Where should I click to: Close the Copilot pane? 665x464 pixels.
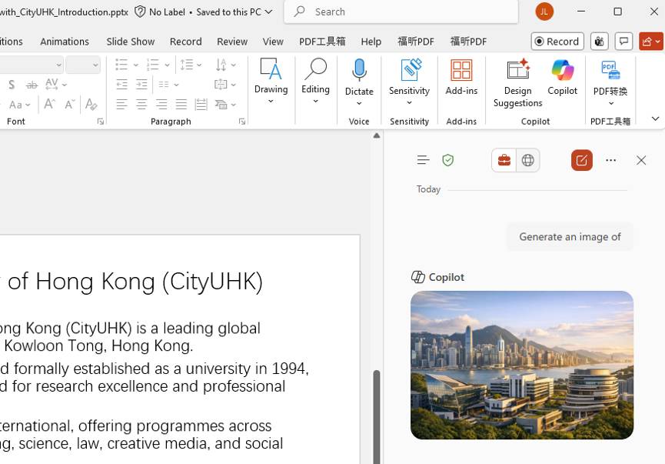(641, 160)
